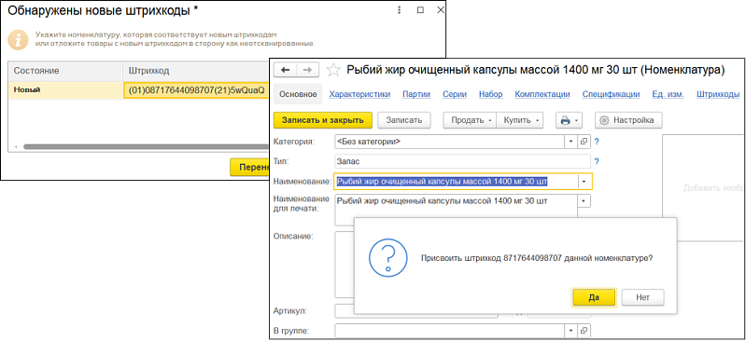This screenshot has width=746, height=341.
Task: Click the partially hidden Перенести button
Action: pos(249,168)
